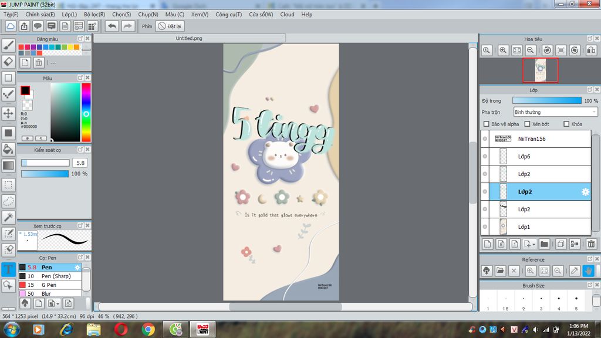Add a new layer folder

coord(544,244)
